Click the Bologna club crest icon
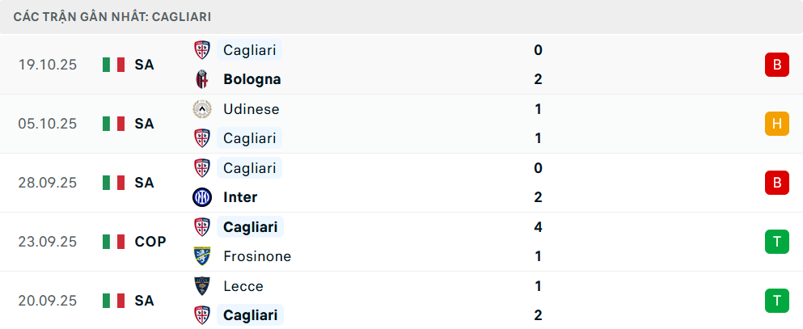Screen dimensions: 803x329 (201, 79)
